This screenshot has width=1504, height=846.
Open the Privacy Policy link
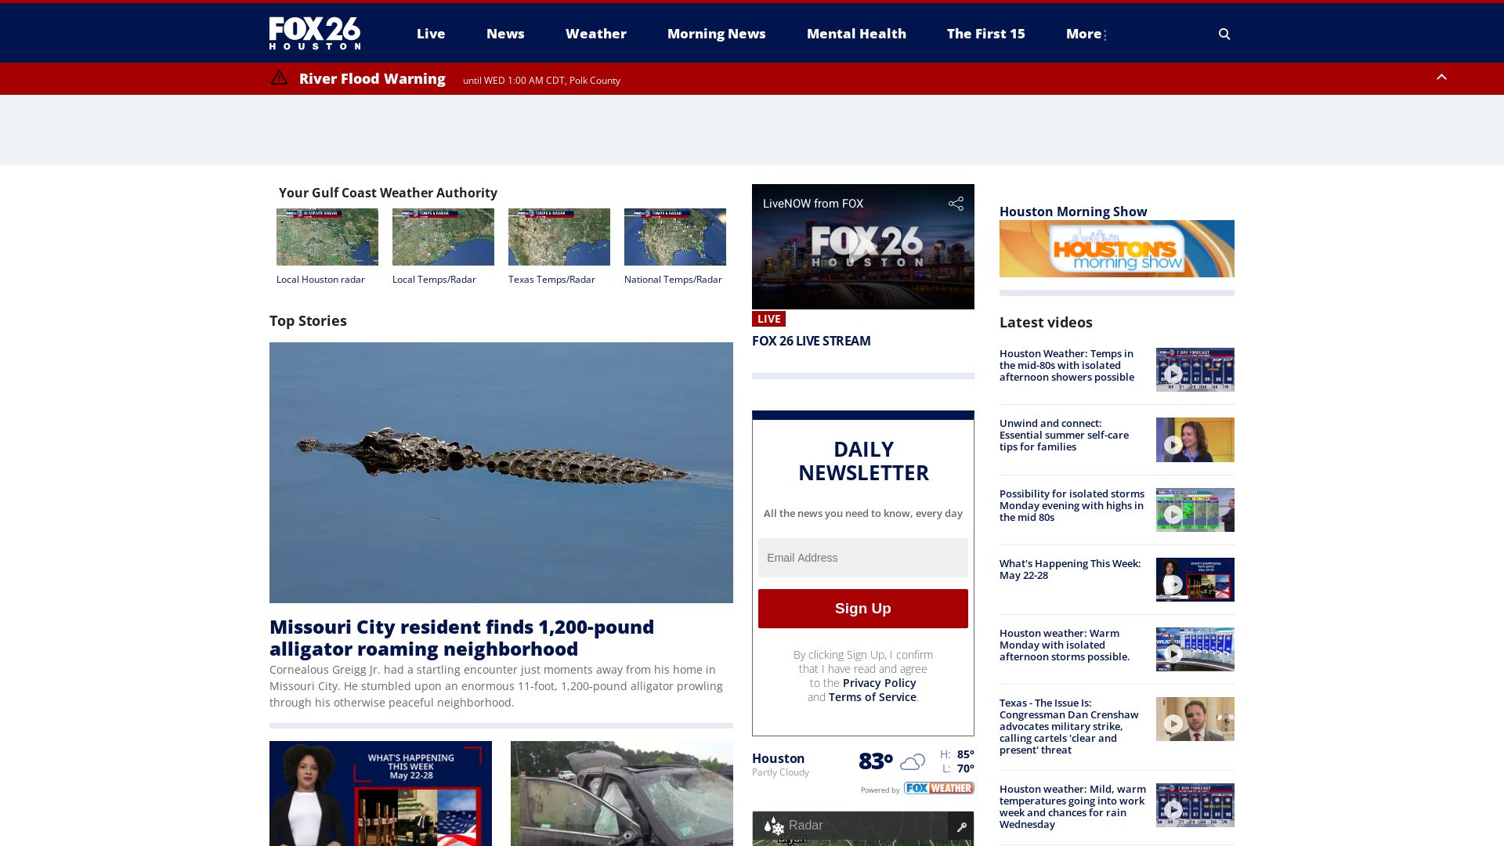click(879, 683)
